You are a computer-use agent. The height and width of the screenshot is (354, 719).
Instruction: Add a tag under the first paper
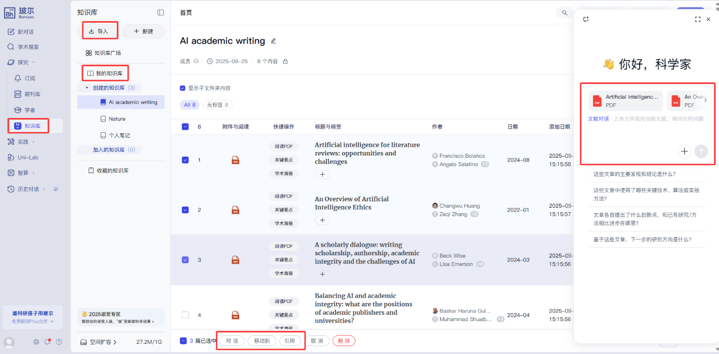pyautogui.click(x=322, y=175)
